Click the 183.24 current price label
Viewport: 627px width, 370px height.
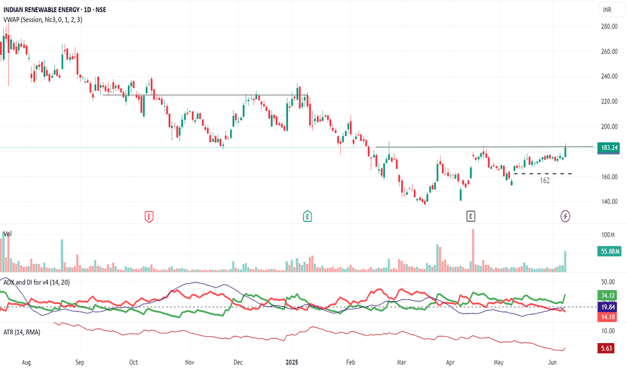[609, 147]
